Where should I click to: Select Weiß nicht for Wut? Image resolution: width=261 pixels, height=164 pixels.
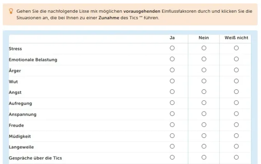[236, 81]
